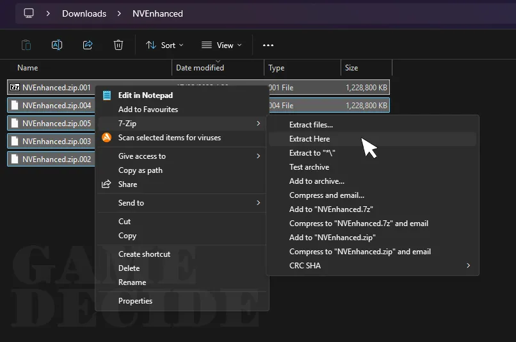Select the file name NVEnhanced.zip.003
The height and width of the screenshot is (342, 516).
click(56, 141)
